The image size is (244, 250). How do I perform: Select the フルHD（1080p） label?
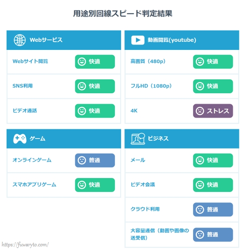(151, 86)
